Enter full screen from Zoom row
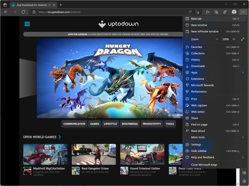 (243, 39)
